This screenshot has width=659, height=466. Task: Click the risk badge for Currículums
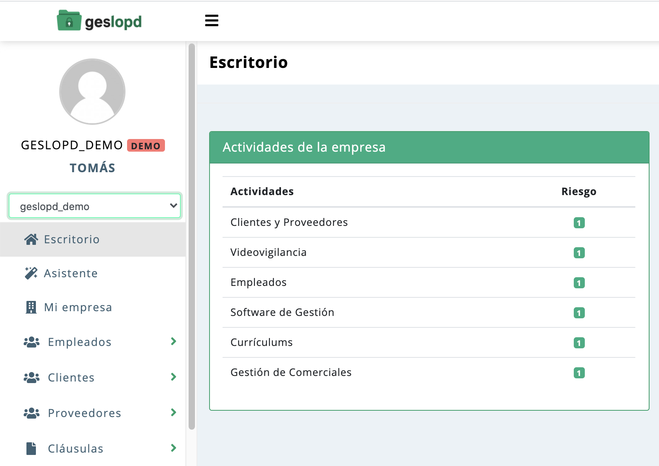pos(579,343)
